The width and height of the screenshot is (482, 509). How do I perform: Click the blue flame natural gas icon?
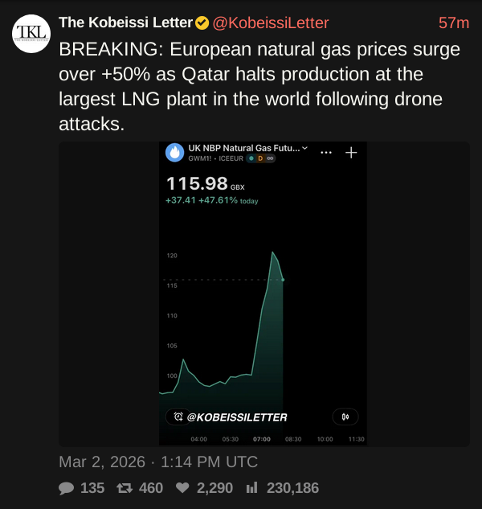pos(174,152)
